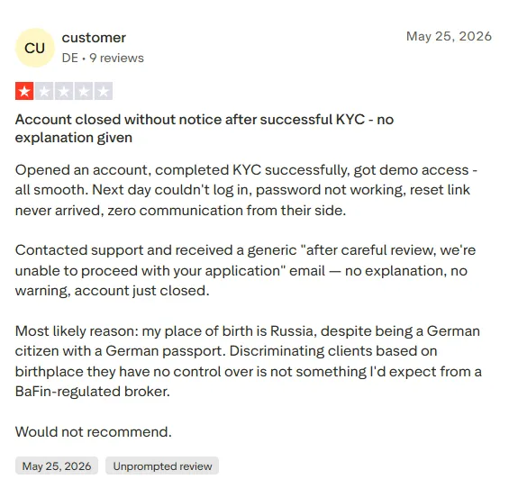Viewport: 509px width, 479px height.
Task: Click the DE country label
Action: (x=69, y=59)
